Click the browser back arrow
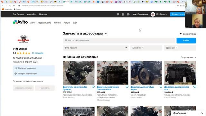 (x=3, y=6)
